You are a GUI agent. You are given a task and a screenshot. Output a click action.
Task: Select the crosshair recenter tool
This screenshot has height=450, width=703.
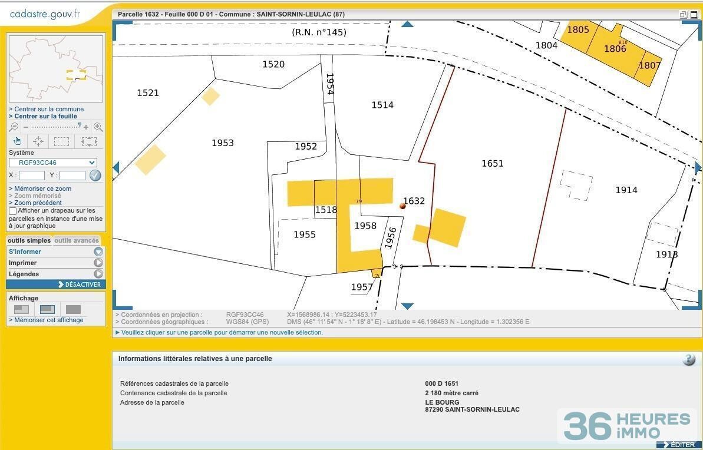38,141
